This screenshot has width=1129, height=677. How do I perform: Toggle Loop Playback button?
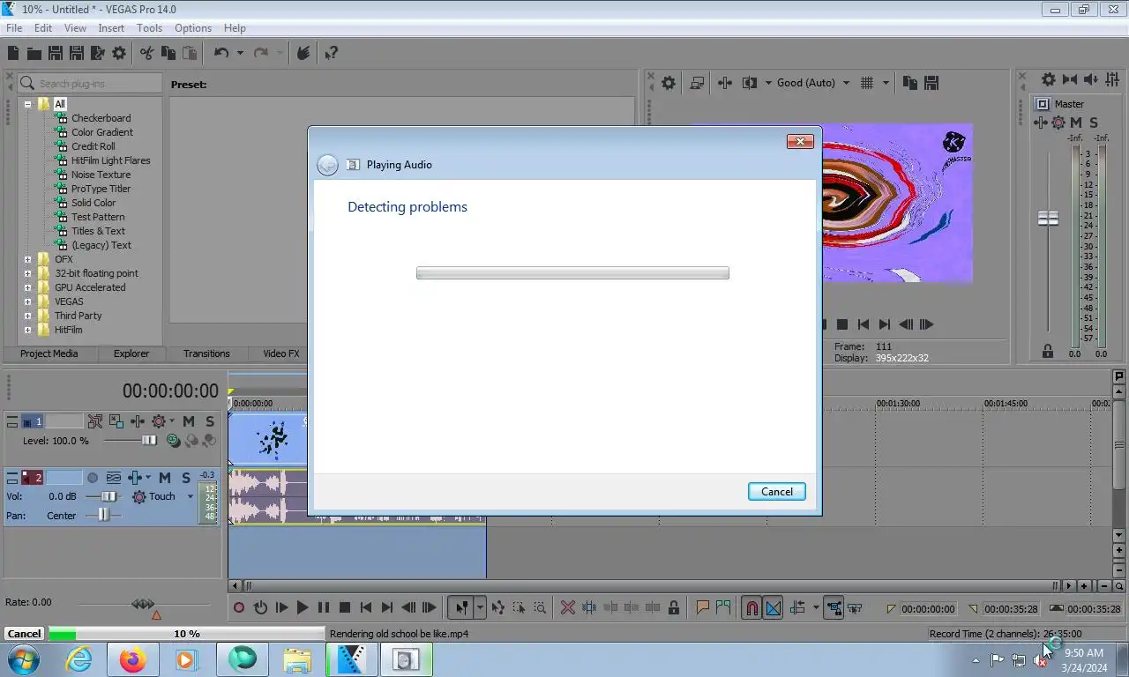(260, 607)
